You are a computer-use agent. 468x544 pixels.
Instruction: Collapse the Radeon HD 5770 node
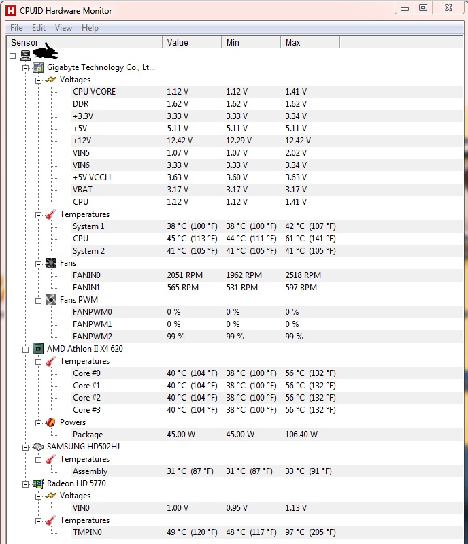click(x=26, y=484)
